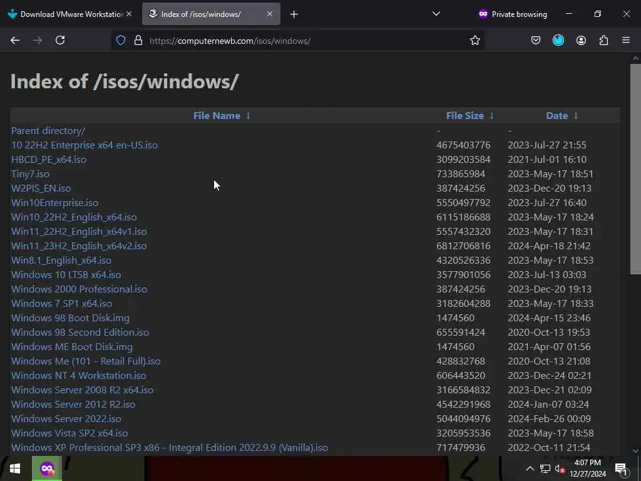Select file size 1474560 for Windows 98 Boot Disk
Screen dimensions: 641x481
[456, 318]
